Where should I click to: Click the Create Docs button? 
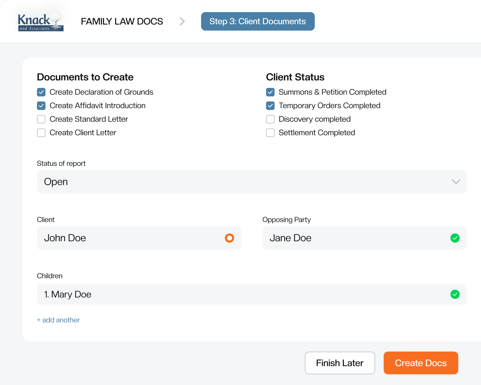[421, 363]
